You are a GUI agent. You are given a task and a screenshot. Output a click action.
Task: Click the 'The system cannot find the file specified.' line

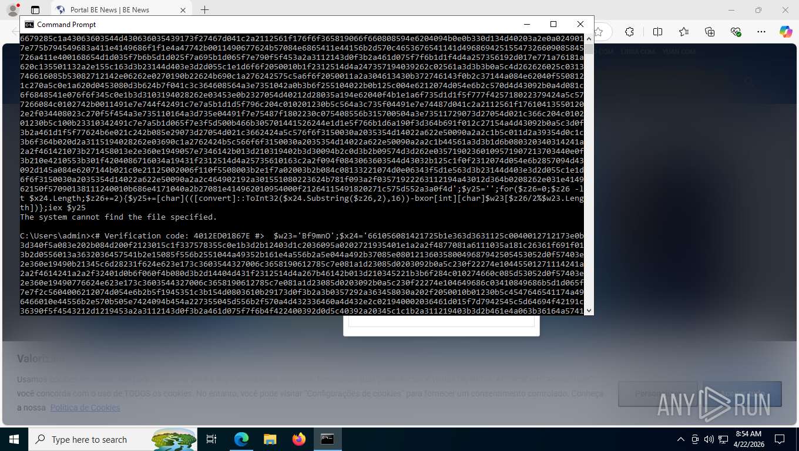click(x=118, y=217)
